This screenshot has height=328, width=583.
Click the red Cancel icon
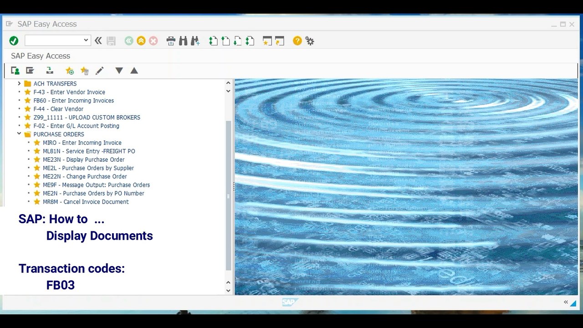coord(153,41)
